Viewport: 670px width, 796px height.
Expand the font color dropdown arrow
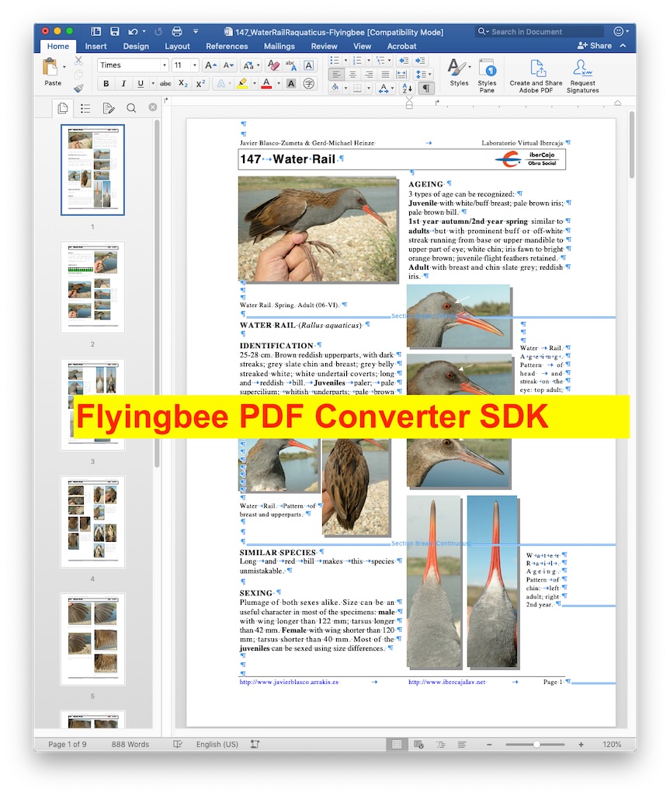pyautogui.click(x=278, y=84)
